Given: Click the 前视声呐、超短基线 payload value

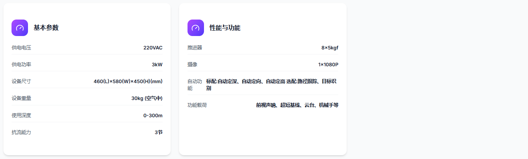Looking at the screenshot, I should pos(297,105).
